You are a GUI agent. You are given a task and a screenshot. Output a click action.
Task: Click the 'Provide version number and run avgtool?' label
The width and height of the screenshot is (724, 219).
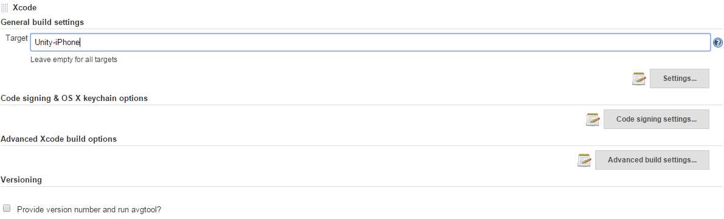tap(89, 209)
